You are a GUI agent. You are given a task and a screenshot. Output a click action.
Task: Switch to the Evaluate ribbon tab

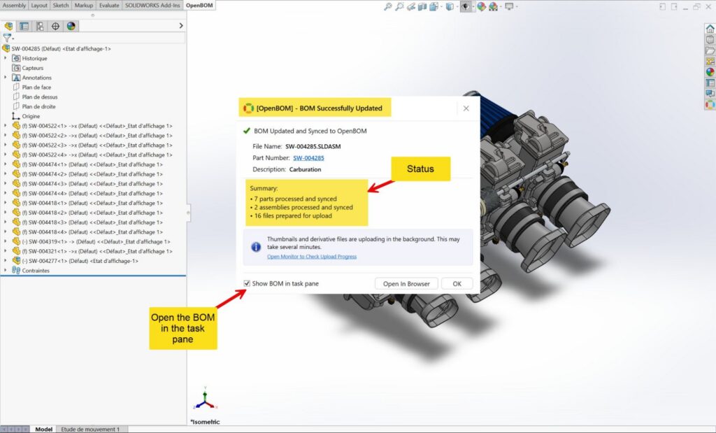108,5
